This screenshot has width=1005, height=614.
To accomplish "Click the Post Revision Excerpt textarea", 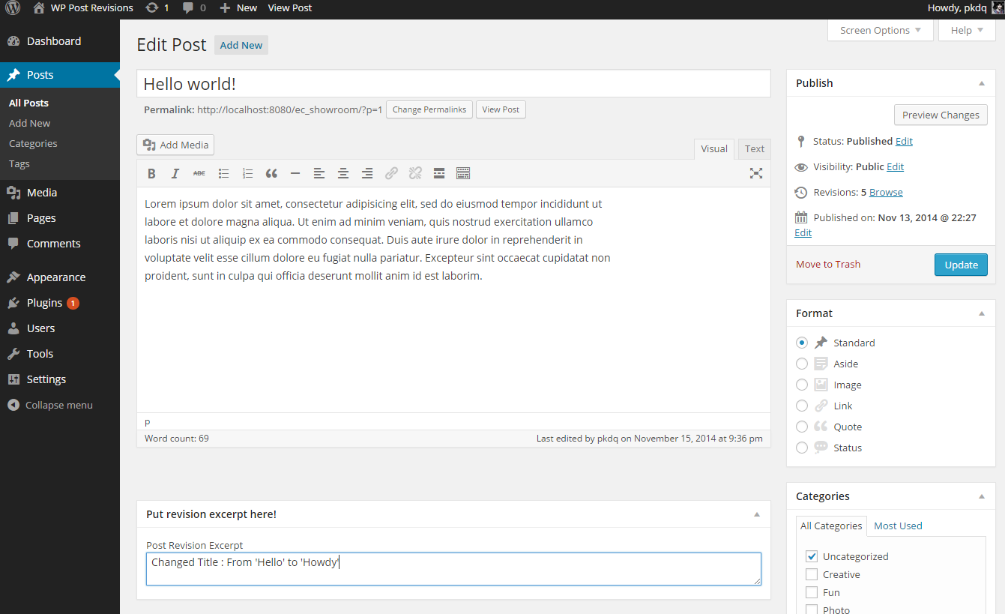I will (453, 569).
